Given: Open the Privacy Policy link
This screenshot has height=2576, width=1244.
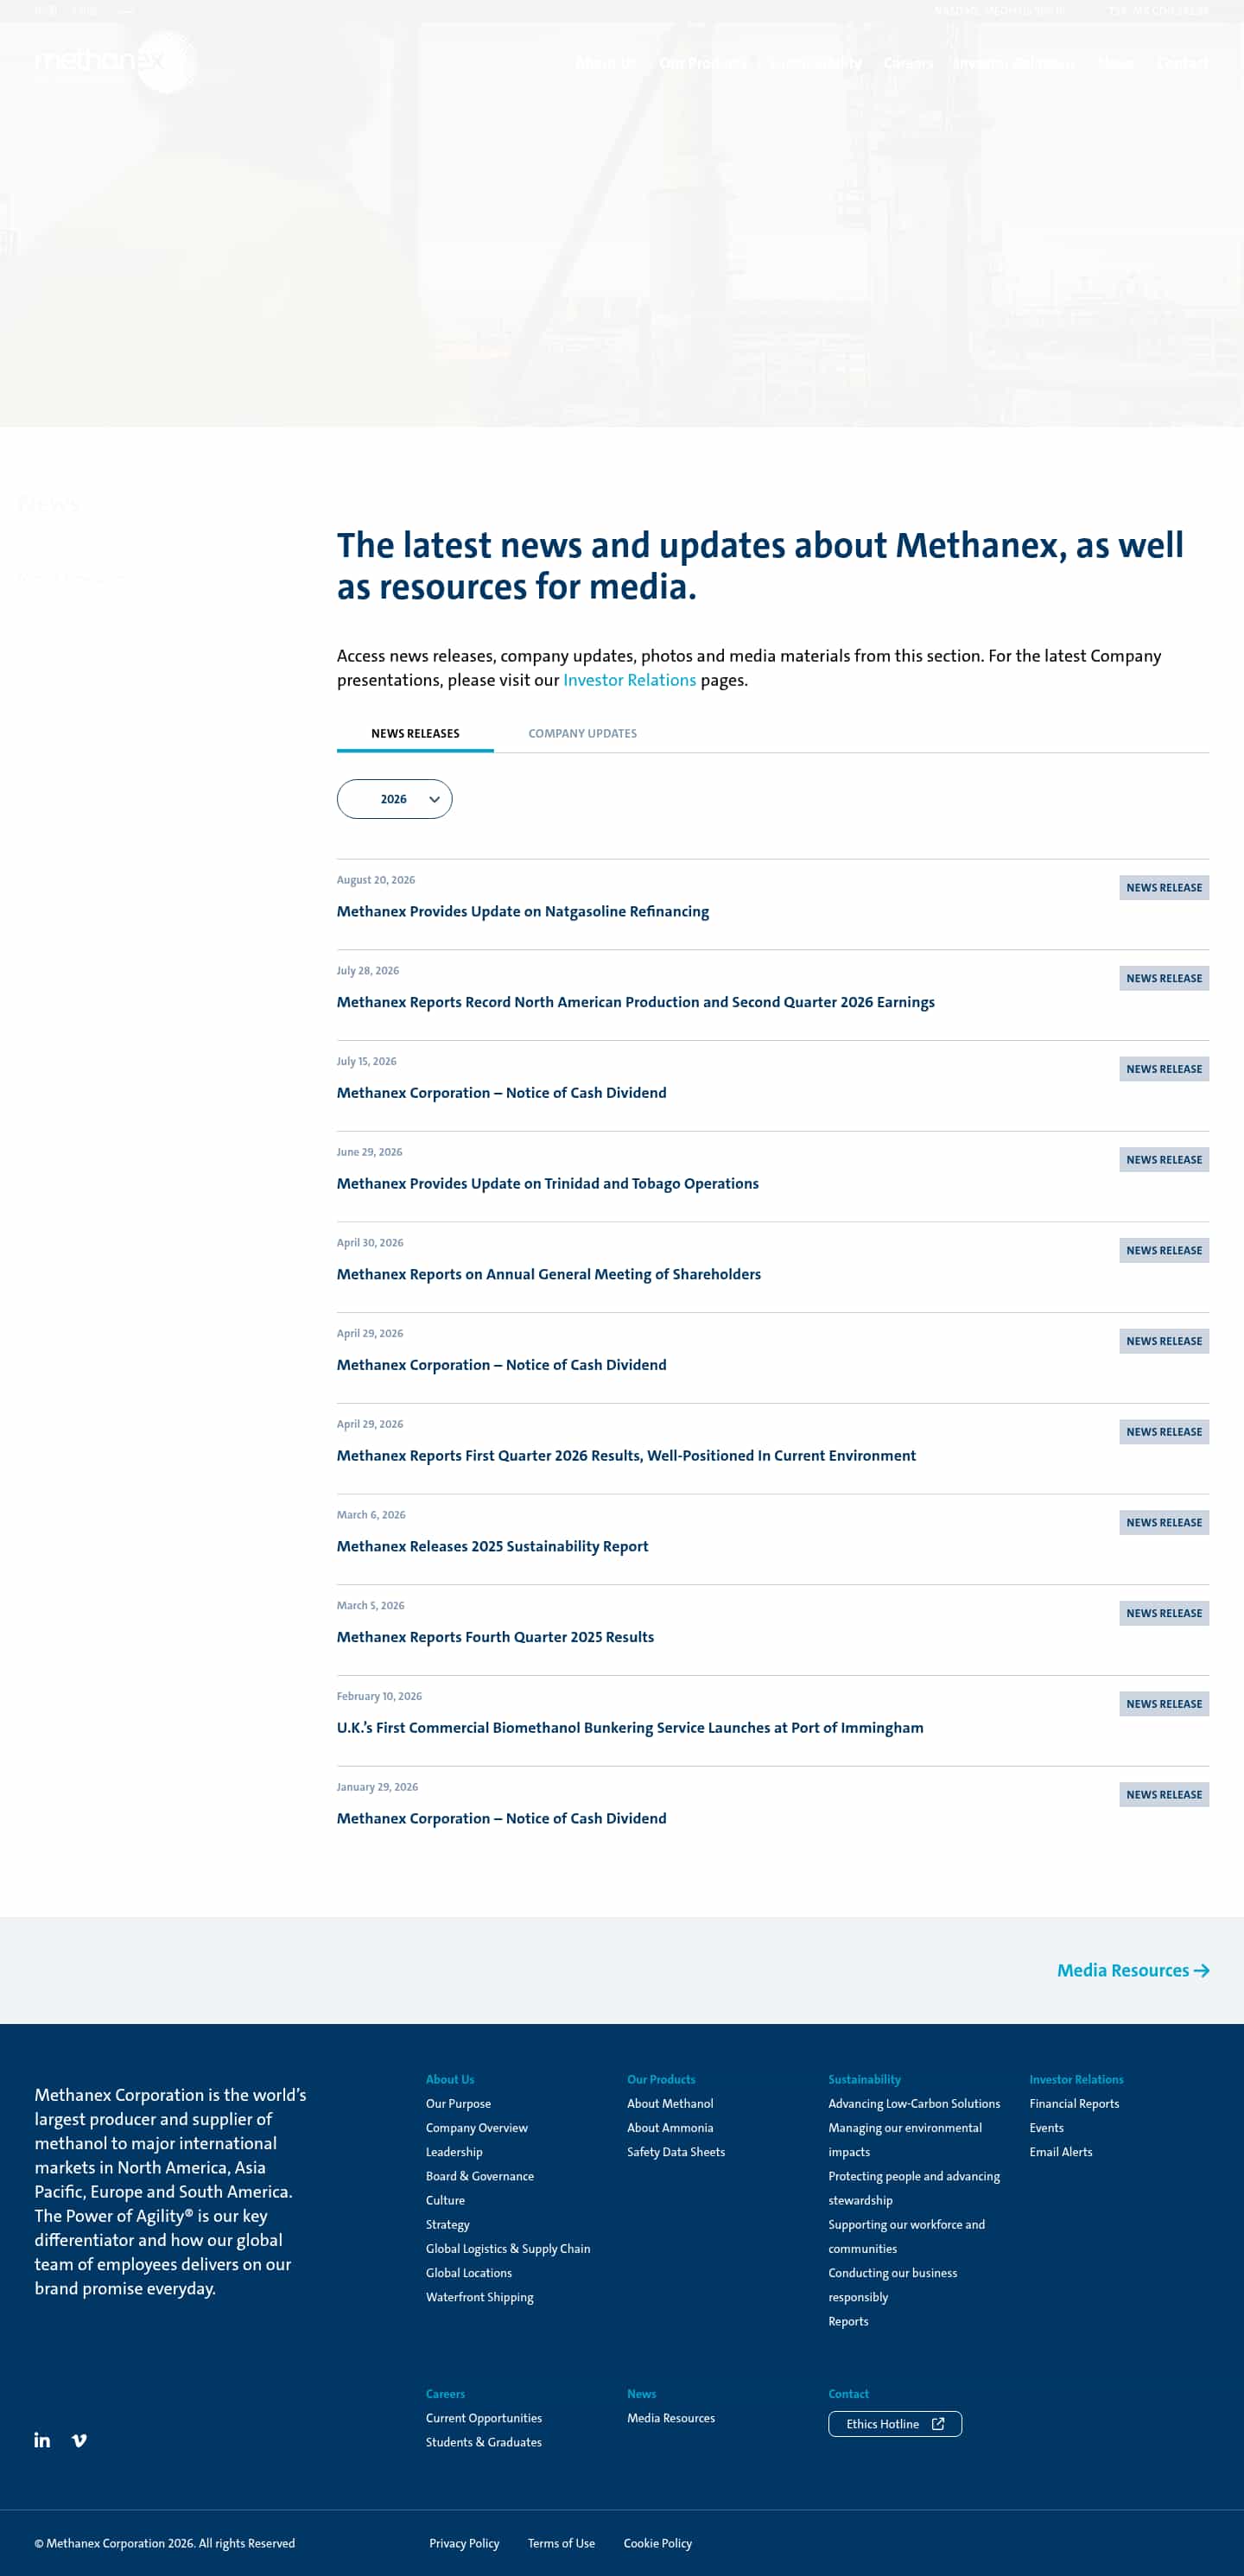Looking at the screenshot, I should 464,2543.
